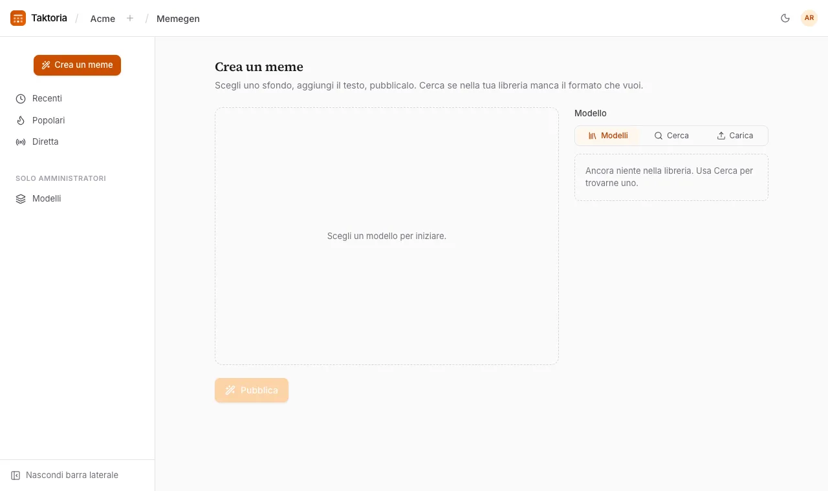Click the empty library message box
828x491 pixels.
click(x=671, y=177)
